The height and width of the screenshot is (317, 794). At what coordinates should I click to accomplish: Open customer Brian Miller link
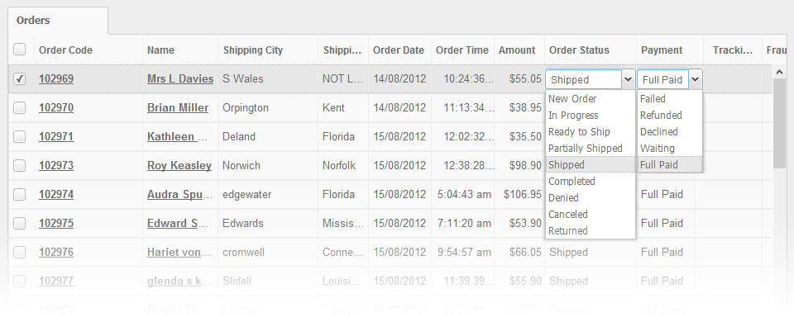(x=178, y=107)
